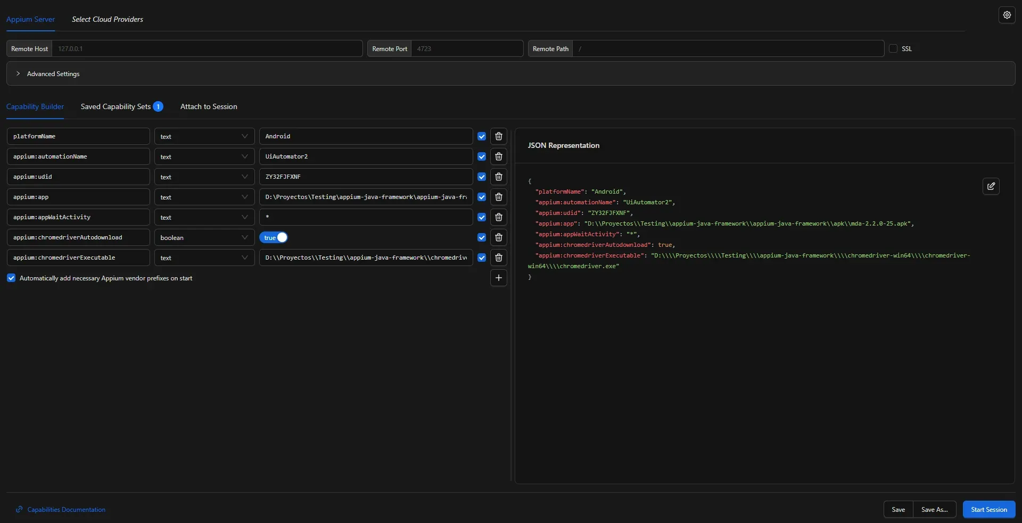Uncheck the appium:appWaitActivity capability checkbox
Screen dimensions: 1022x523
click(x=482, y=217)
